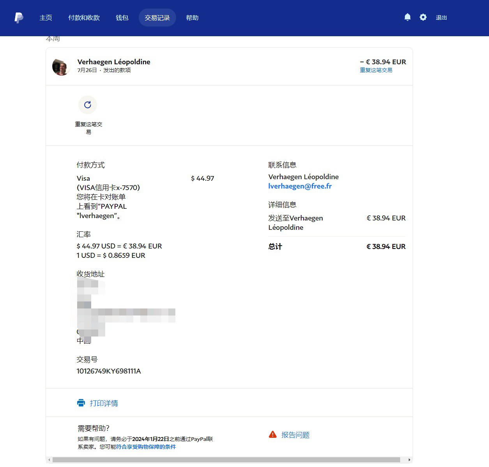
Task: Click the 退出 logout link
Action: point(441,18)
